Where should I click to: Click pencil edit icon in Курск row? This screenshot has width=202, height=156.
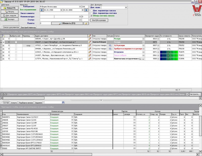click(x=90, y=39)
